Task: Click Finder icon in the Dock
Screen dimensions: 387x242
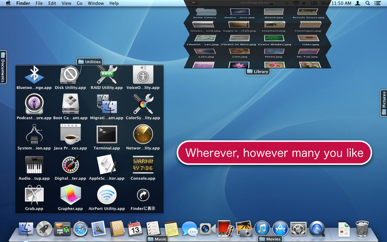Action: pyautogui.click(x=26, y=228)
